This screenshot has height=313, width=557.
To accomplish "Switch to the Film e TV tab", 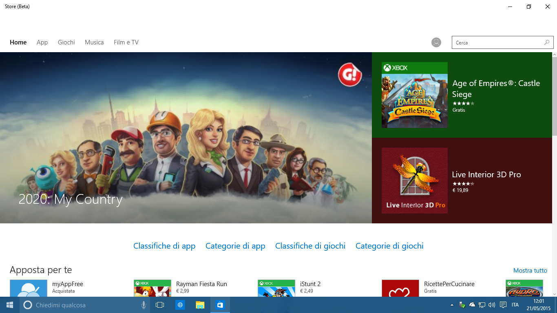I will click(126, 42).
